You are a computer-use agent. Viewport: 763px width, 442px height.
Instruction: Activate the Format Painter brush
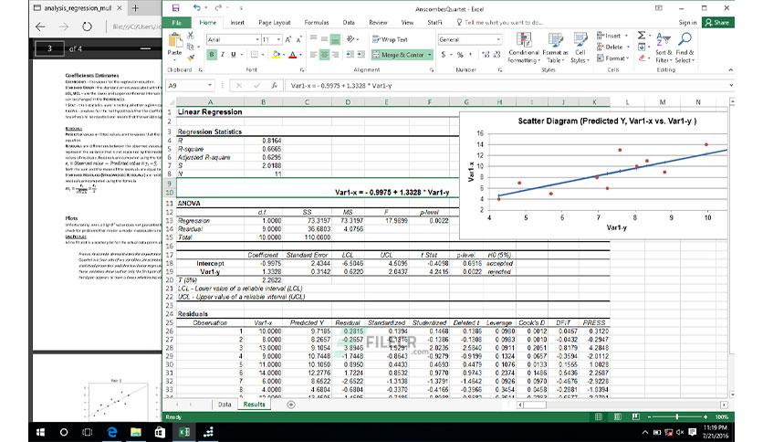tap(190, 57)
